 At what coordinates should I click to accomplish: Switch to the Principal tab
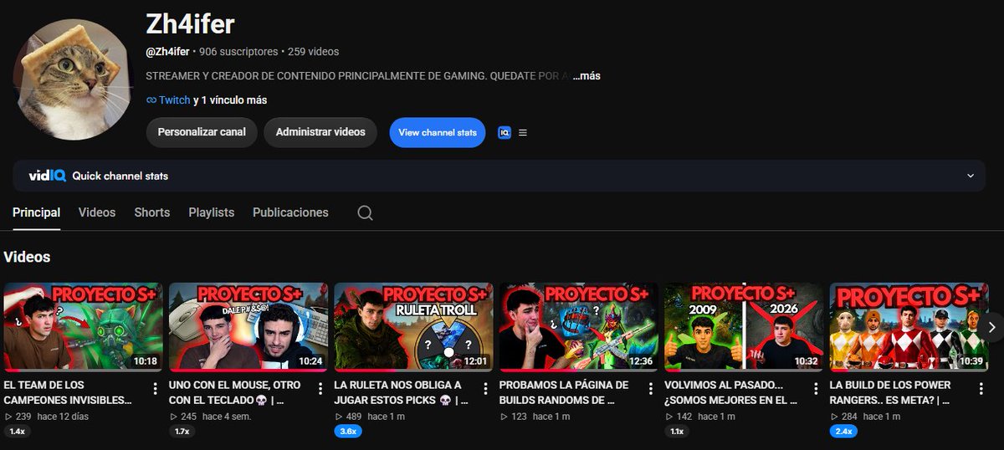pyautogui.click(x=36, y=212)
